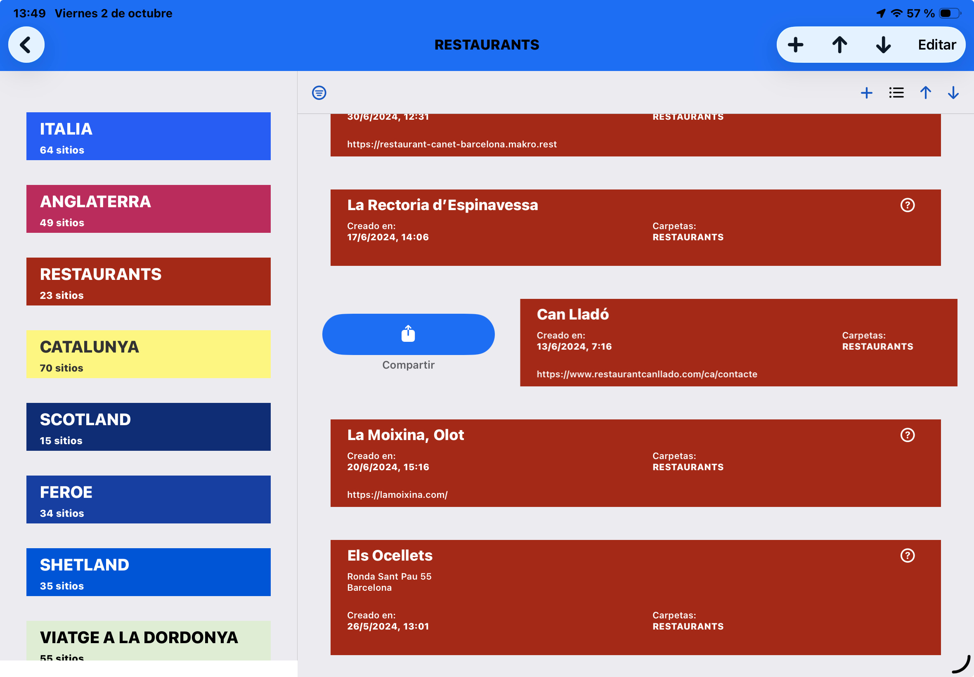
Task: Select the La Rectoria d'Espinavessa title
Action: (x=442, y=205)
